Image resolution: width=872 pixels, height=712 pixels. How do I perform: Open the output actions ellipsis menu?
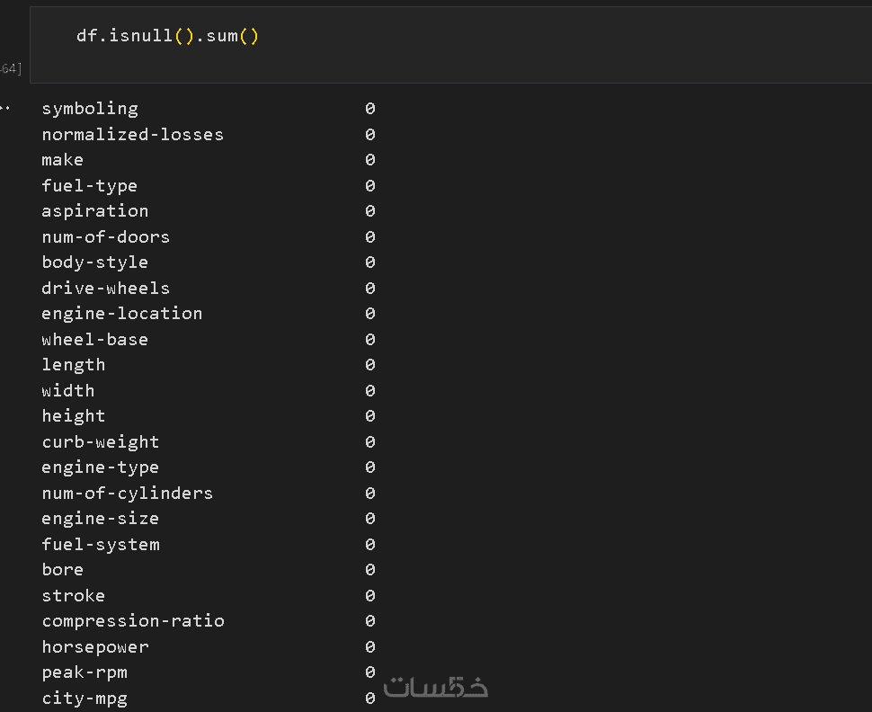[5, 108]
